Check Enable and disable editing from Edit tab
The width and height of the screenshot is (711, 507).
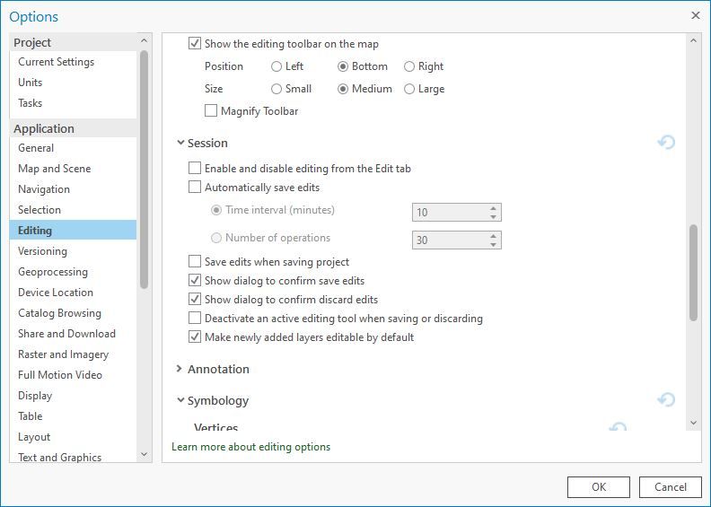coord(195,168)
